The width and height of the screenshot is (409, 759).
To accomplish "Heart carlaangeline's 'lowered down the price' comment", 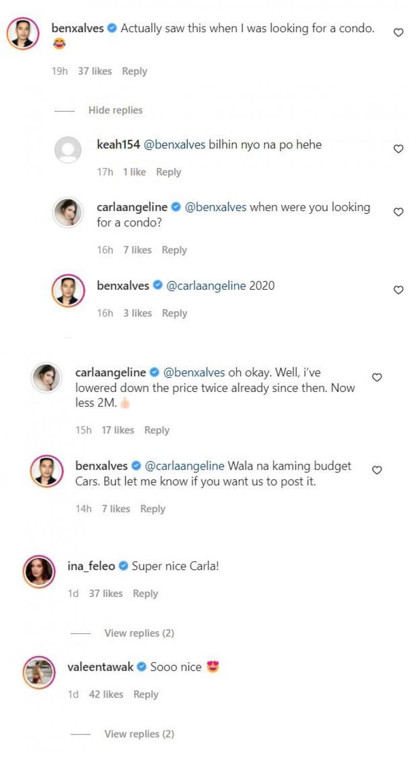I will (376, 377).
